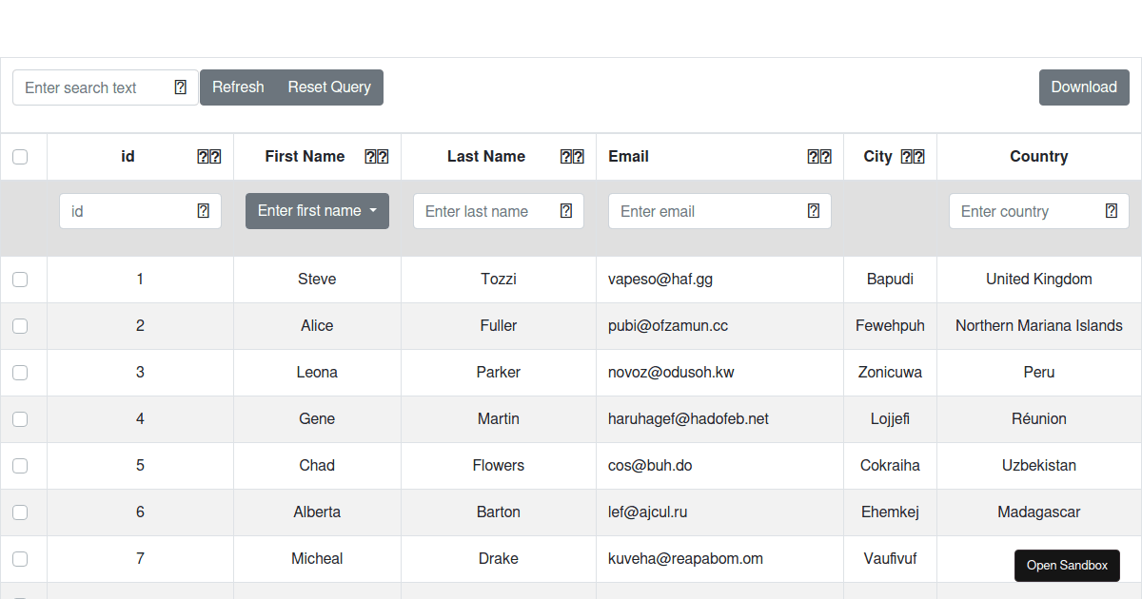Screen dimensions: 1142x599
Task: Click the clear icon in the search text box
Action: click(181, 87)
